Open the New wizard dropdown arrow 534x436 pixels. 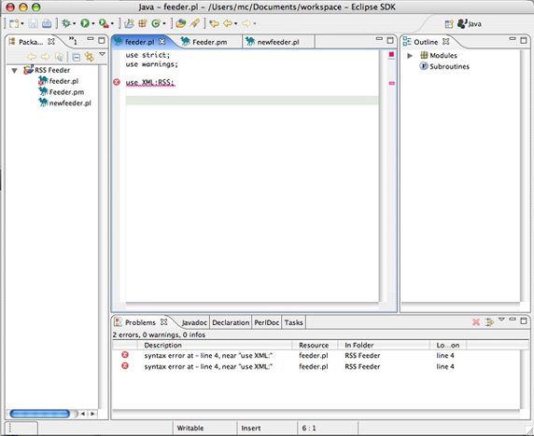pos(22,24)
